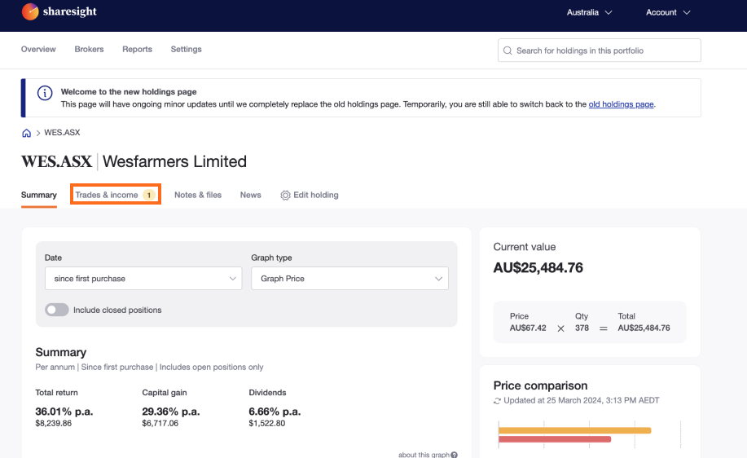The height and width of the screenshot is (458, 747).
Task: Open the Date dropdown 'since first purchase'
Action: (x=143, y=279)
